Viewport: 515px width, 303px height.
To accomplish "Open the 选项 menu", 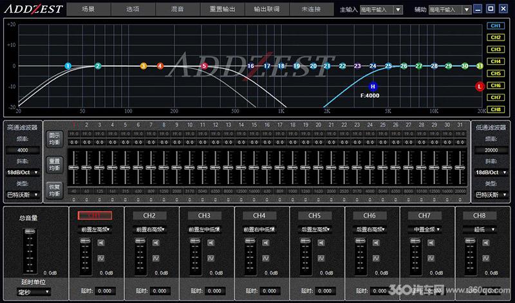I will [133, 9].
